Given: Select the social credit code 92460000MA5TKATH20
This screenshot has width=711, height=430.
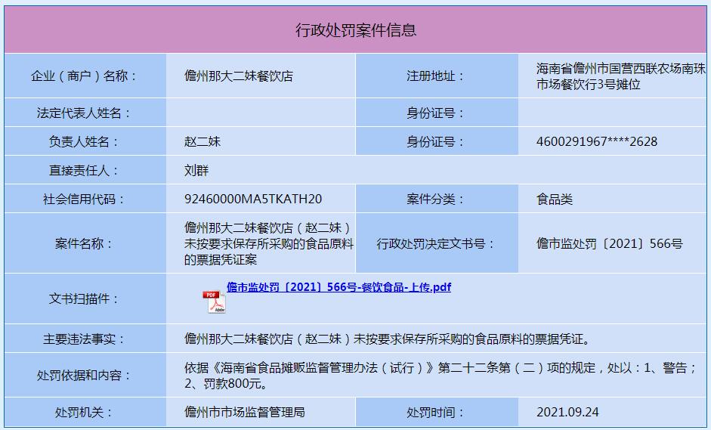Looking at the screenshot, I should click(253, 200).
